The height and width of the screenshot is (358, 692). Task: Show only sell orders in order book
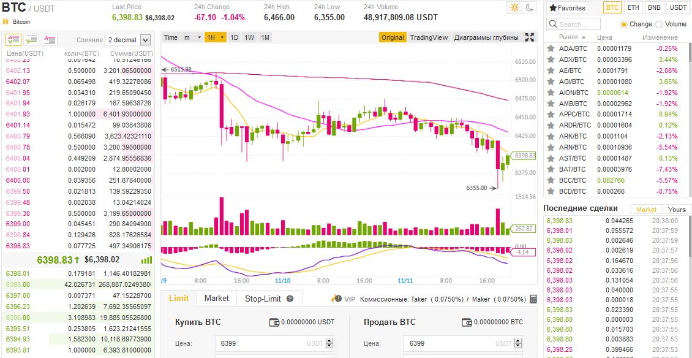click(50, 39)
